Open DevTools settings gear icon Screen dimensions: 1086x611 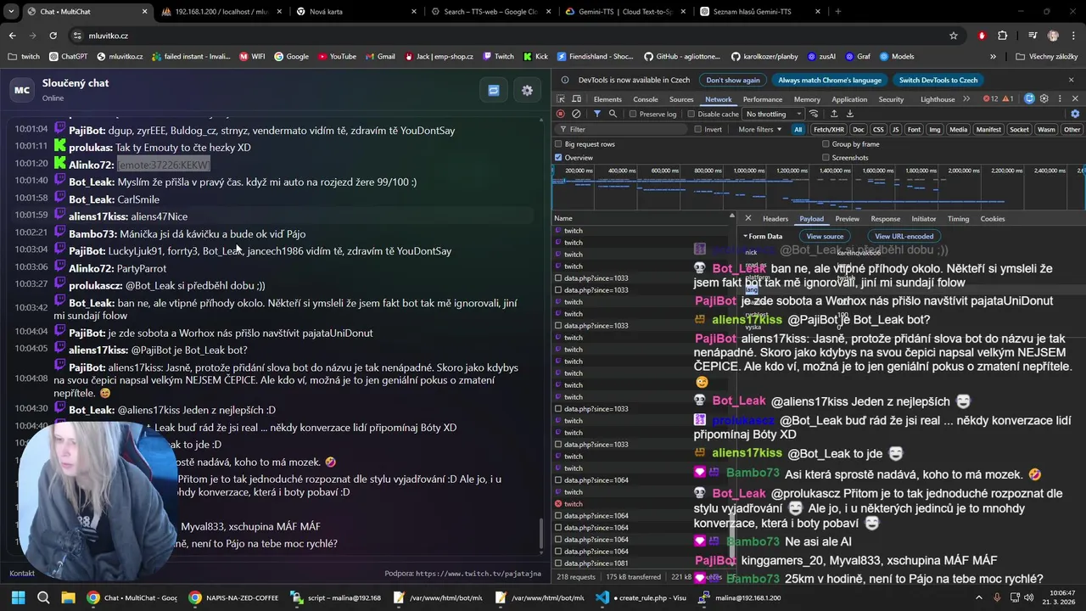tap(1044, 99)
